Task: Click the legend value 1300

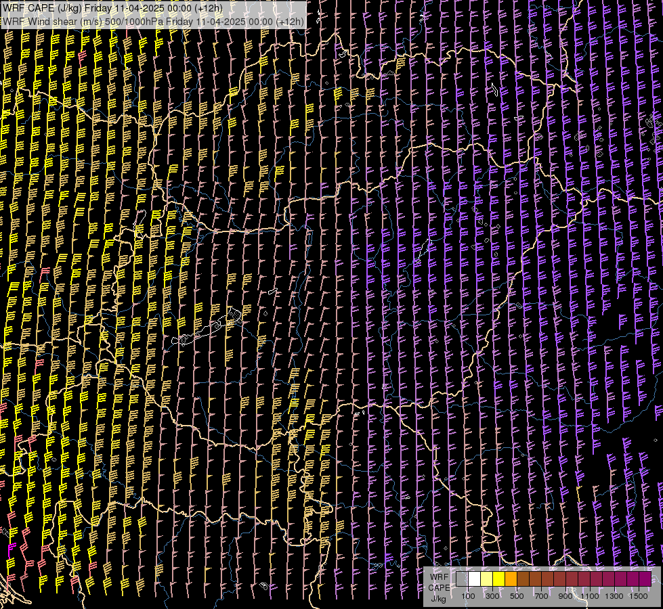Action: click(614, 596)
